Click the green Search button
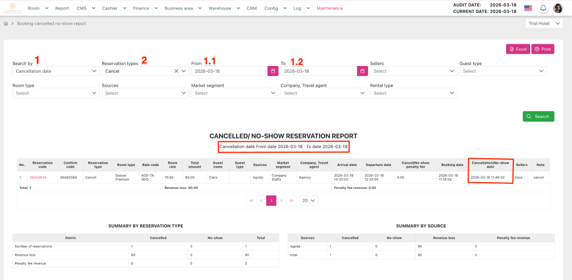This screenshot has width=572, height=280. [538, 116]
